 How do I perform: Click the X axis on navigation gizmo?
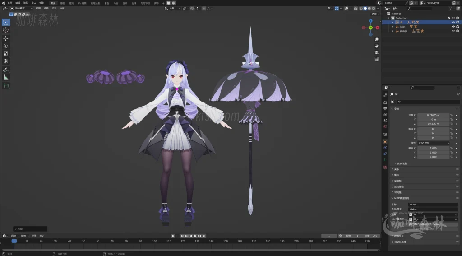pos(378,28)
